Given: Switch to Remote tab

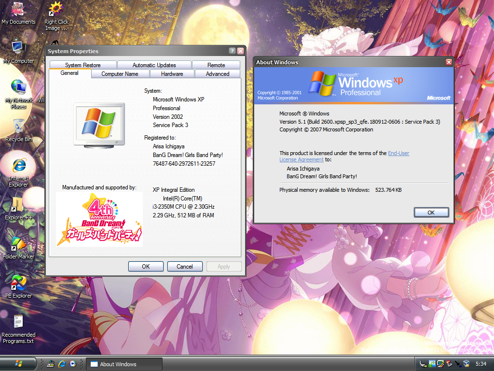Looking at the screenshot, I should [x=216, y=65].
